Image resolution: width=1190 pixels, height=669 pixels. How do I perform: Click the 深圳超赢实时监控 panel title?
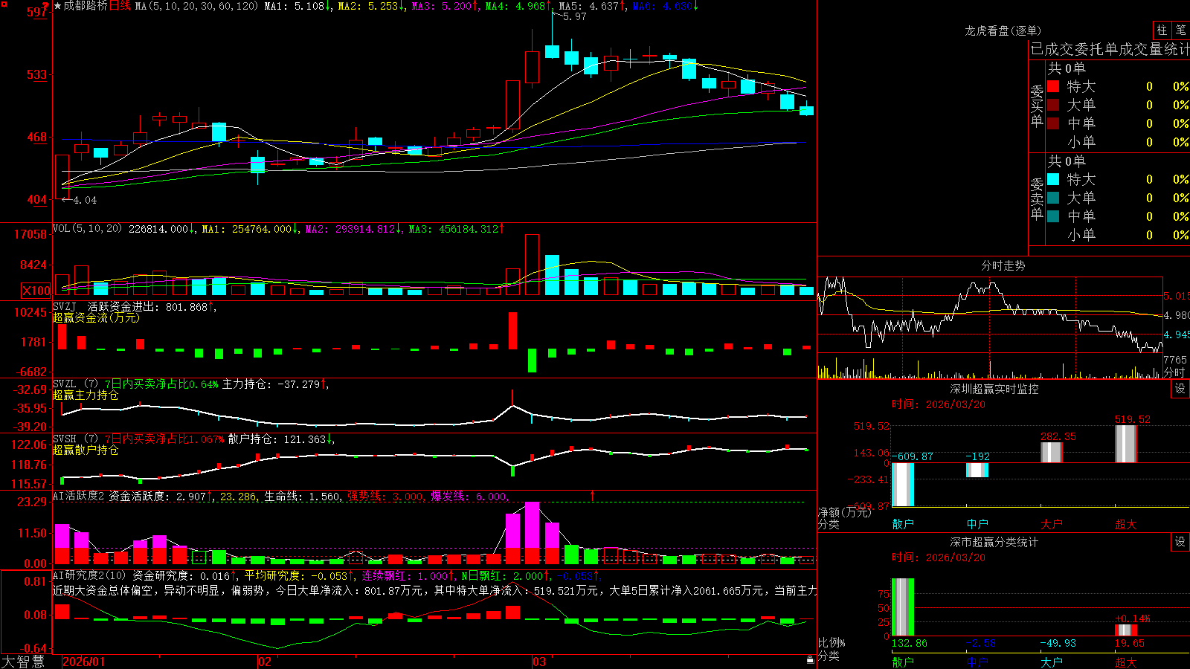click(994, 389)
